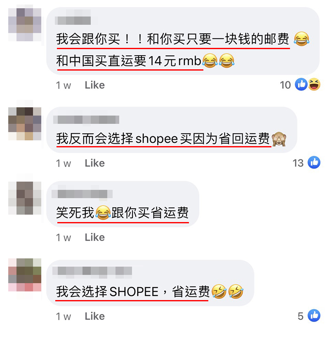
Task: Click the 1 w timestamp under 笑死我 comment
Action: [x=64, y=238]
